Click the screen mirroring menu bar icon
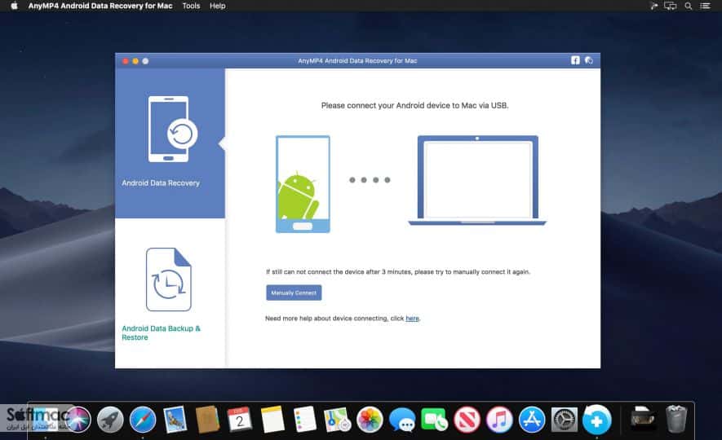 (x=671, y=6)
